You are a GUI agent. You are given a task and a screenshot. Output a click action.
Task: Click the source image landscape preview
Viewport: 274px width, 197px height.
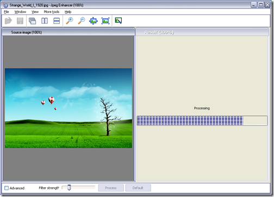(68, 108)
